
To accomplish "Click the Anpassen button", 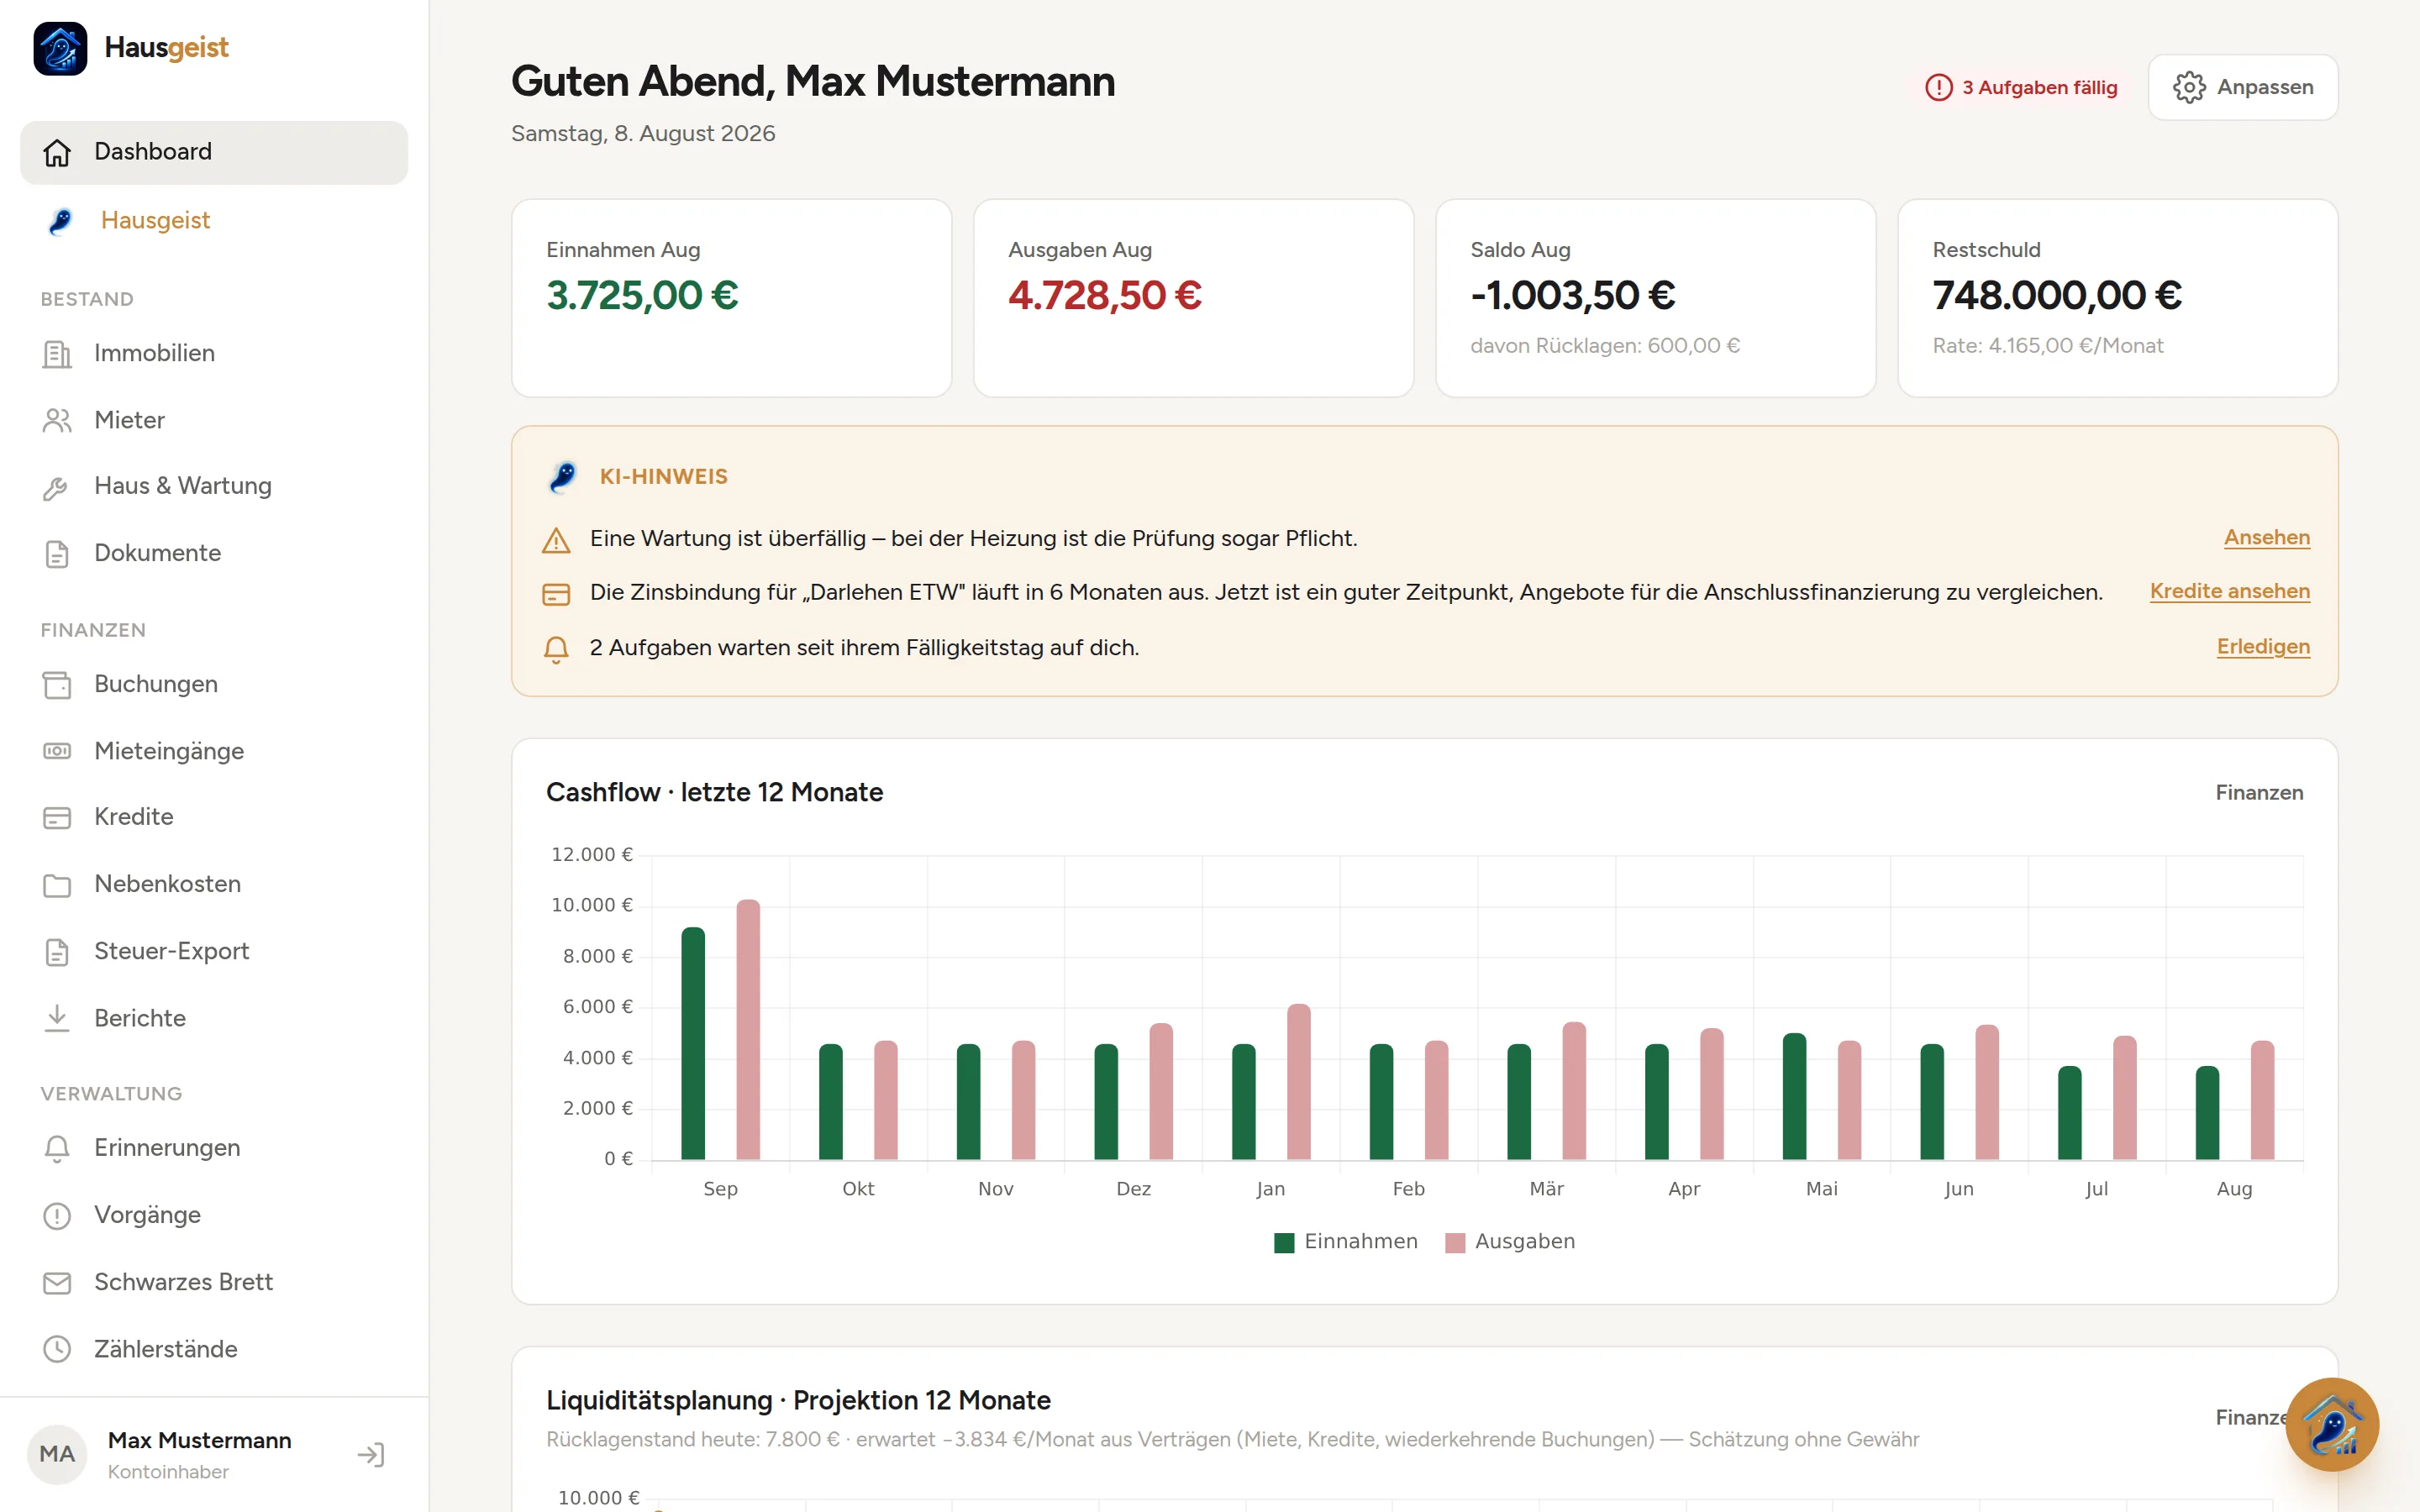I will (2242, 88).
